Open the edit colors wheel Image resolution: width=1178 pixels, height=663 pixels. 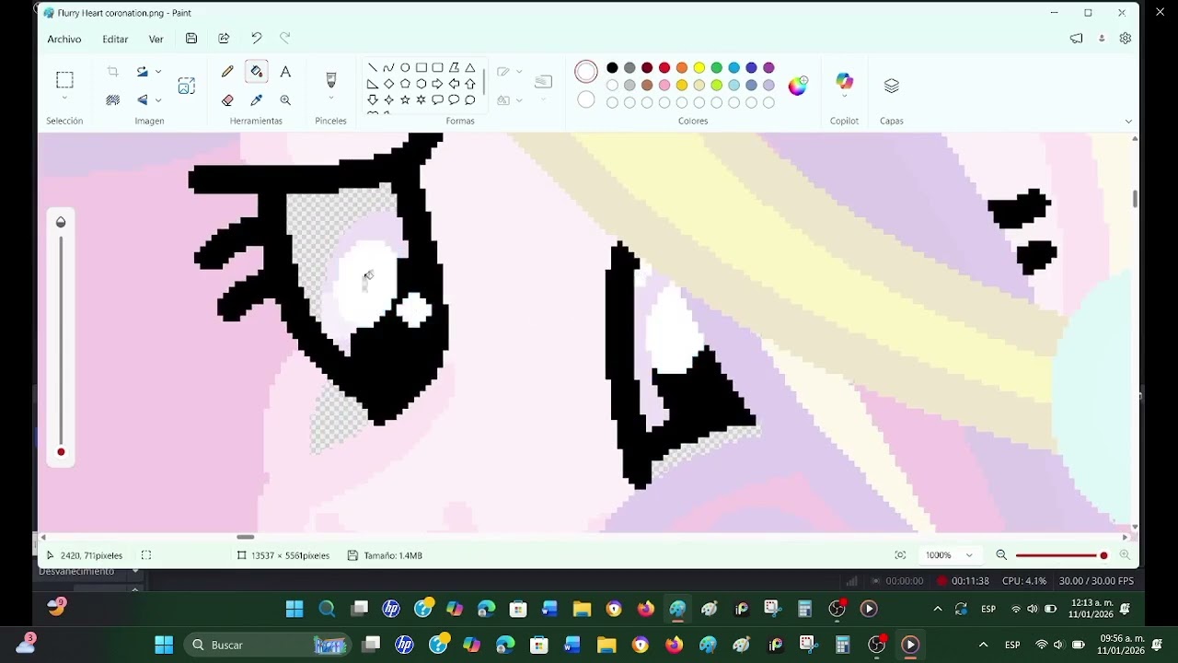pyautogui.click(x=798, y=86)
